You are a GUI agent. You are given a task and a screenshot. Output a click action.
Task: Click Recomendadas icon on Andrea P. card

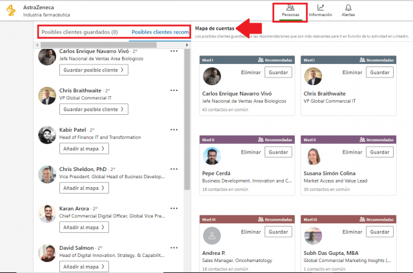[261, 219]
